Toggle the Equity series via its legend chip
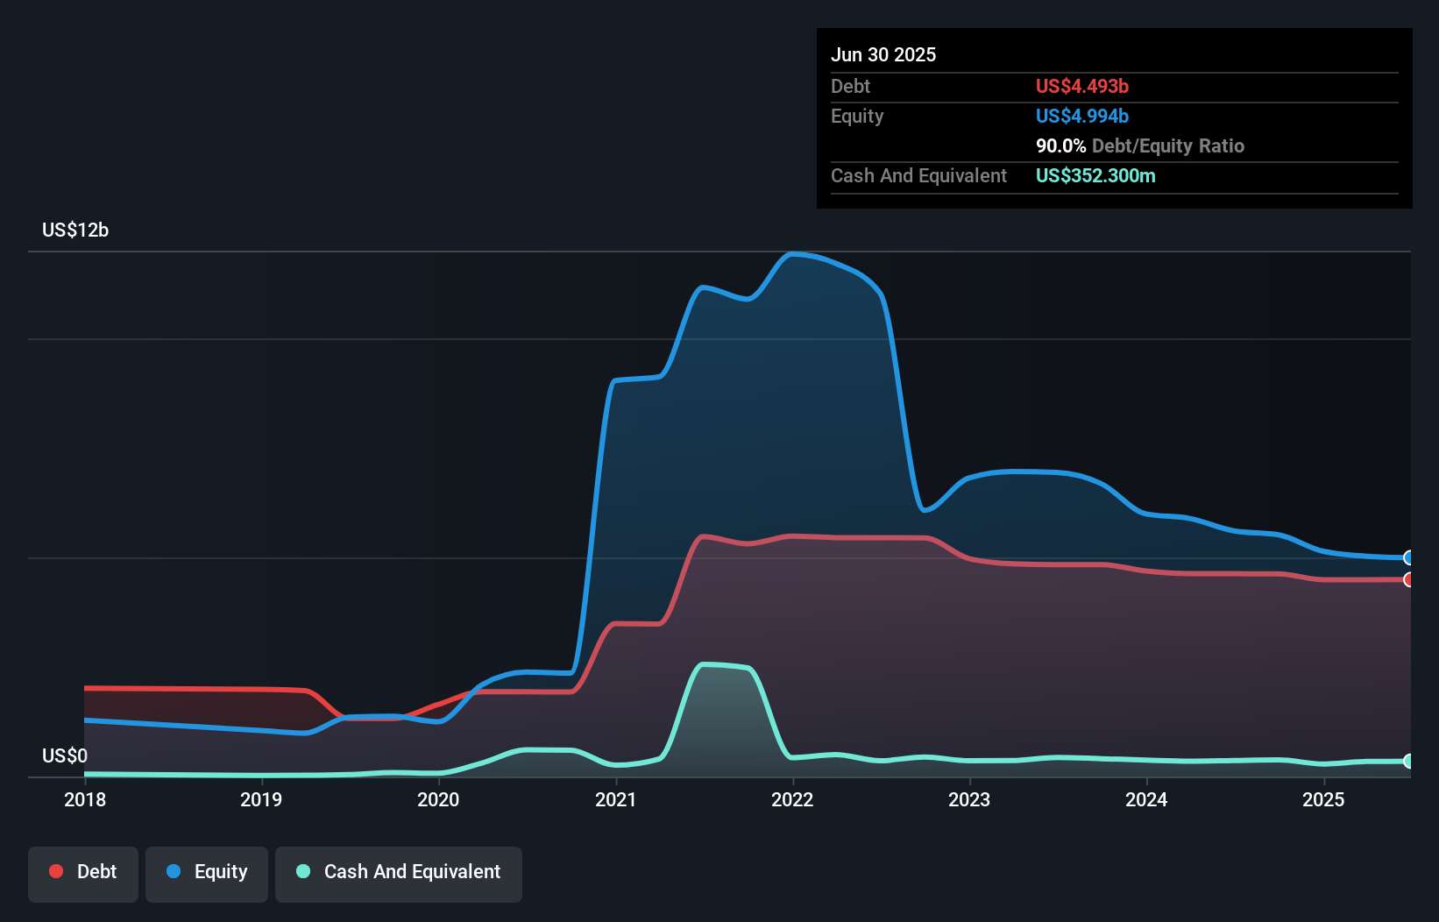 206,872
